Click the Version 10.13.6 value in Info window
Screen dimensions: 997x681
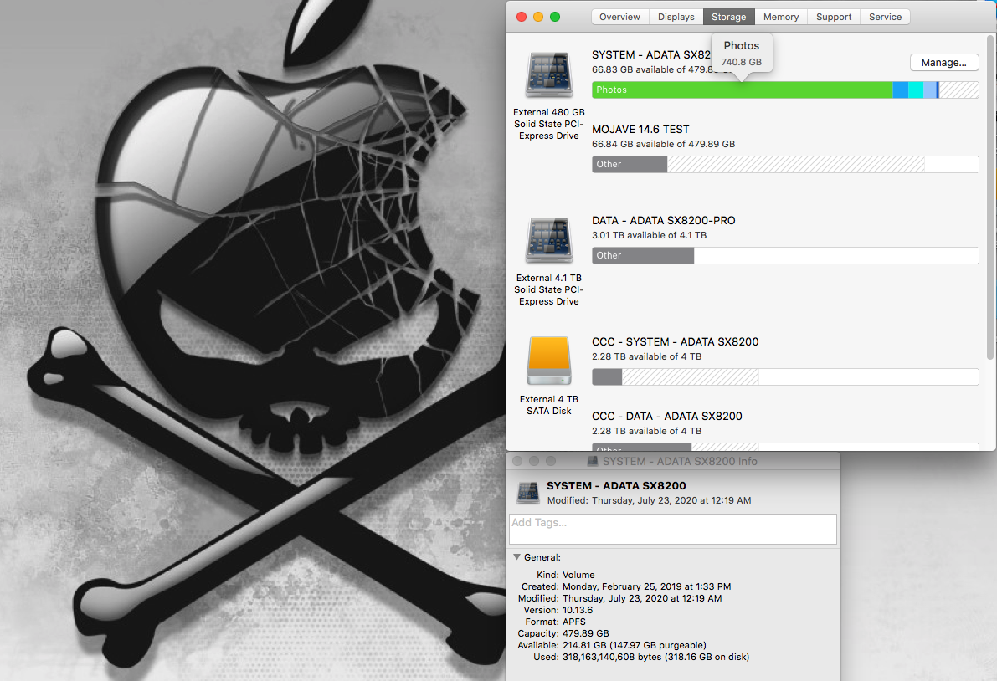click(x=578, y=610)
